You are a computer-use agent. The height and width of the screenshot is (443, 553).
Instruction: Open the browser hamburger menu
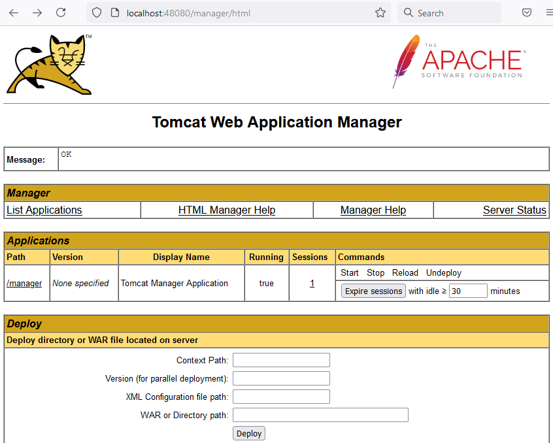click(x=549, y=13)
